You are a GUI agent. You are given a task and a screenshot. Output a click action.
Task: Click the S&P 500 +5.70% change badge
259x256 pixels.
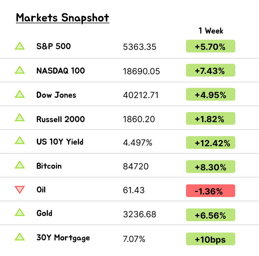[x=210, y=46]
